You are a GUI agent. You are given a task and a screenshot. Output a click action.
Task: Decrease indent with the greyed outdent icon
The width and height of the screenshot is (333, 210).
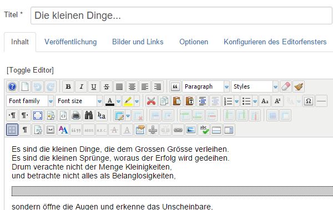(x=215, y=101)
